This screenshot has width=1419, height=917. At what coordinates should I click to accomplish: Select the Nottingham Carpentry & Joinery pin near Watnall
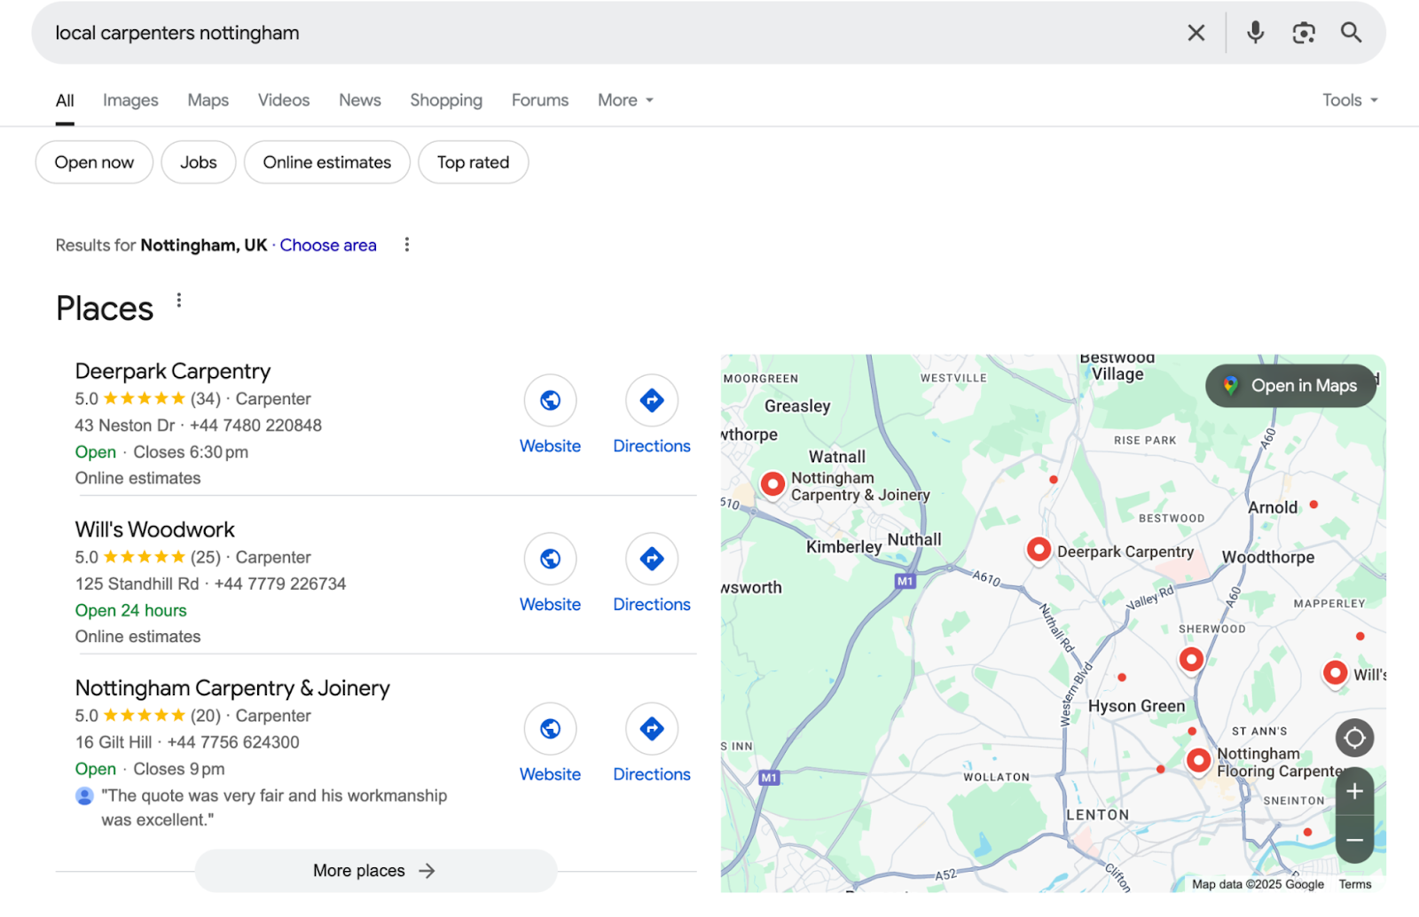[x=772, y=484]
